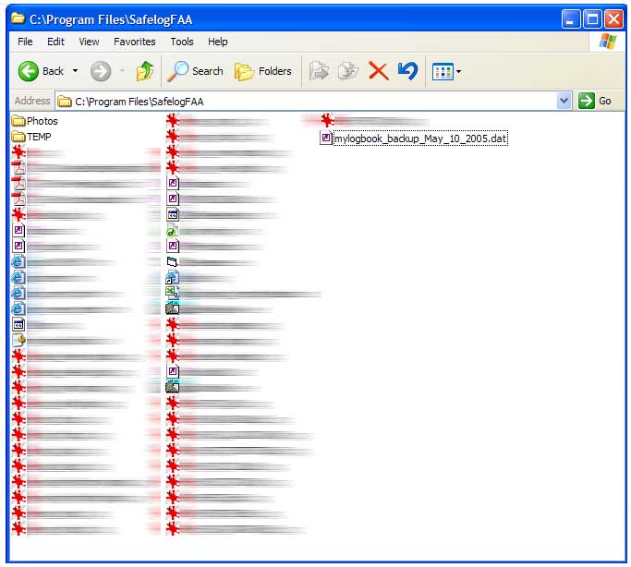
Task: Toggle the Folders pane
Action: pyautogui.click(x=263, y=71)
